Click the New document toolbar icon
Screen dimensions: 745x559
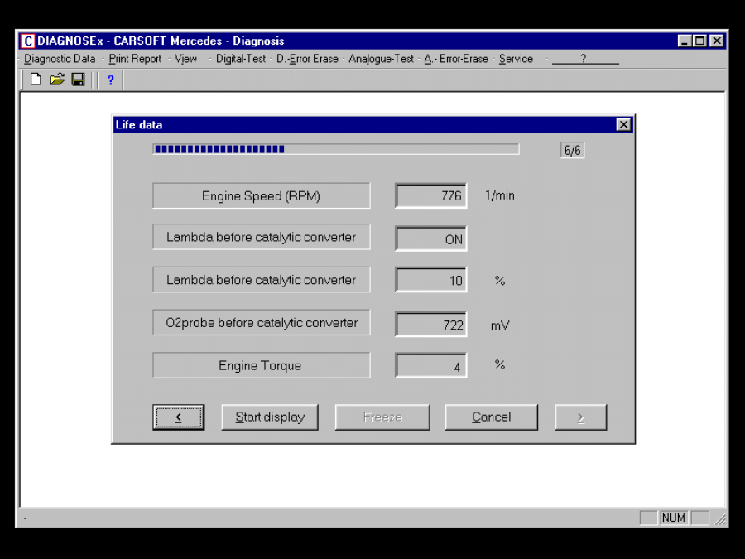pyautogui.click(x=36, y=80)
